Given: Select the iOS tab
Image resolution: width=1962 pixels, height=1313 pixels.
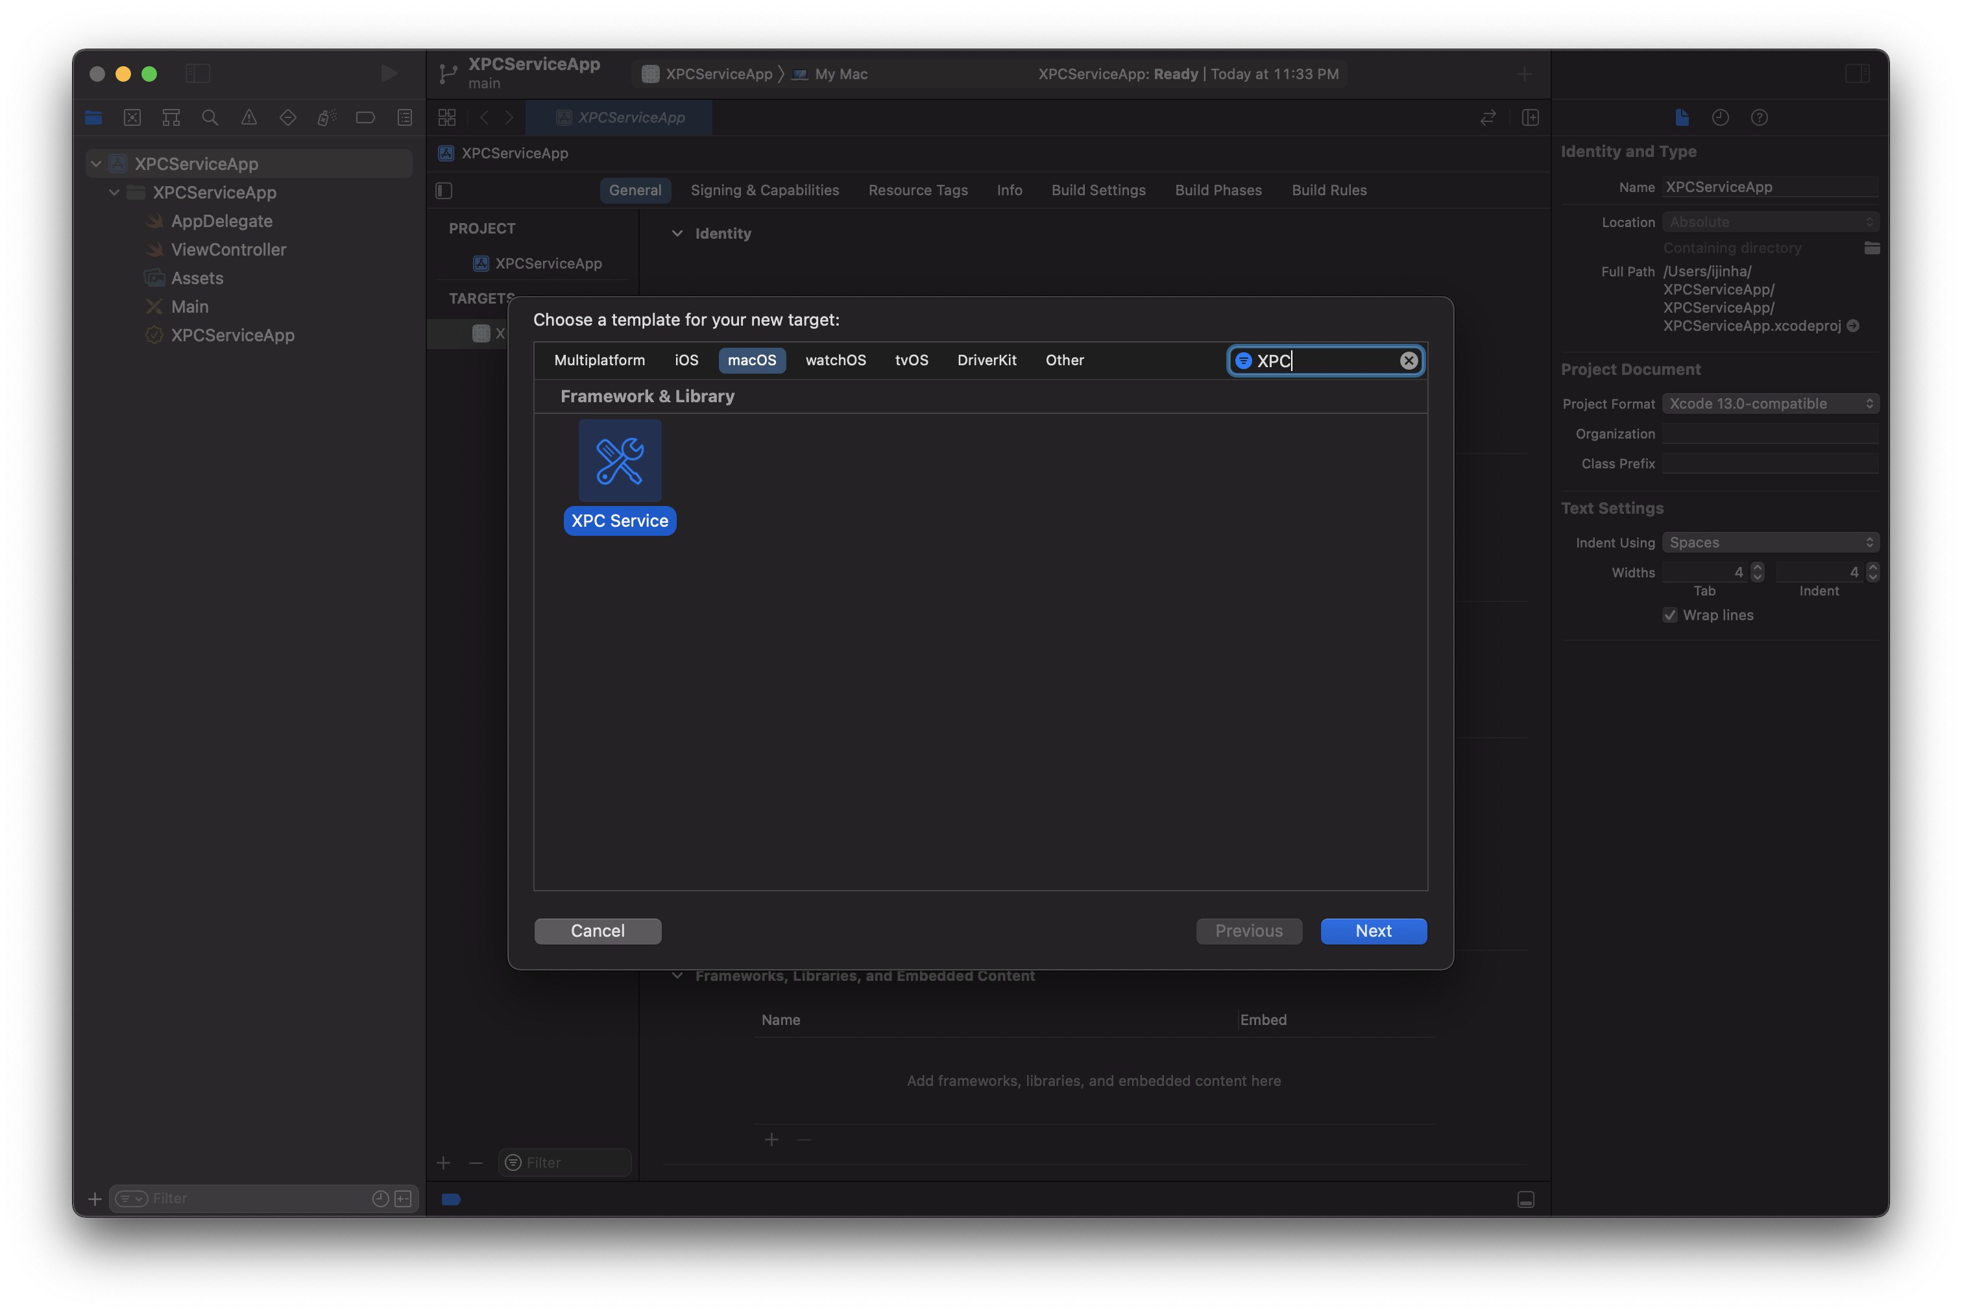Looking at the screenshot, I should click(x=686, y=360).
